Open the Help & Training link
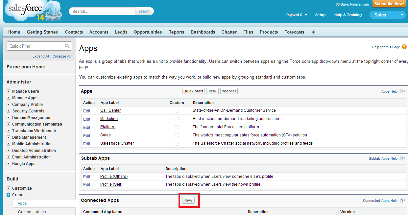Image resolution: width=408 pixels, height=215 pixels. pyautogui.click(x=348, y=15)
